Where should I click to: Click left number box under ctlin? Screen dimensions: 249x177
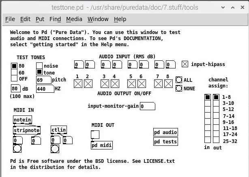point(56,140)
